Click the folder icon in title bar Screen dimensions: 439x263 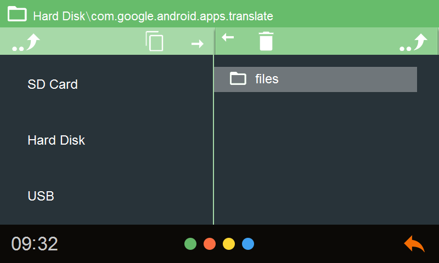17,14
